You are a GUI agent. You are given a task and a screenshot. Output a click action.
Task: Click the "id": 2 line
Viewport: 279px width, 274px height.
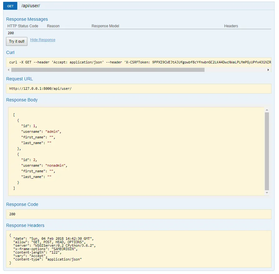[x=29, y=160]
